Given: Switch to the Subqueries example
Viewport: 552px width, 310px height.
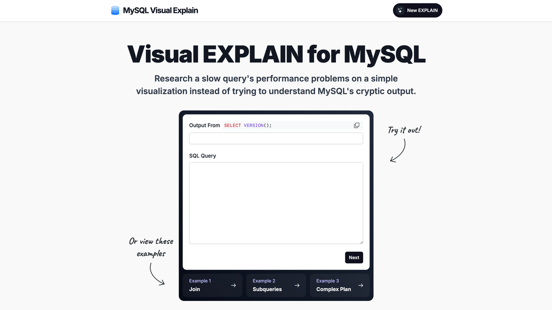Looking at the screenshot, I should [x=276, y=285].
